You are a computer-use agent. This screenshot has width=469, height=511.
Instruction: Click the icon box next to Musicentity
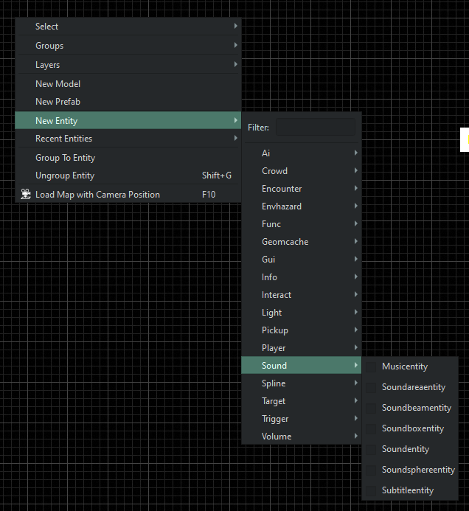pos(371,366)
